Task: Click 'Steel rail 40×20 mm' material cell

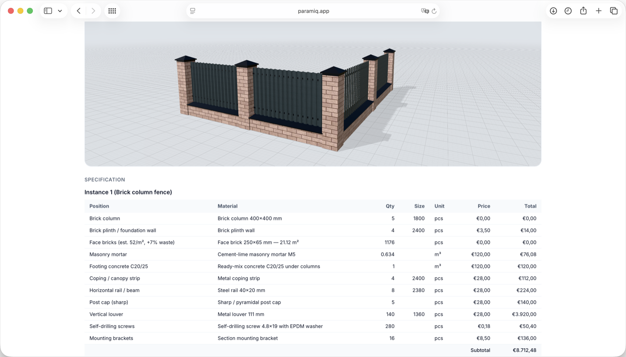Action: pos(241,291)
